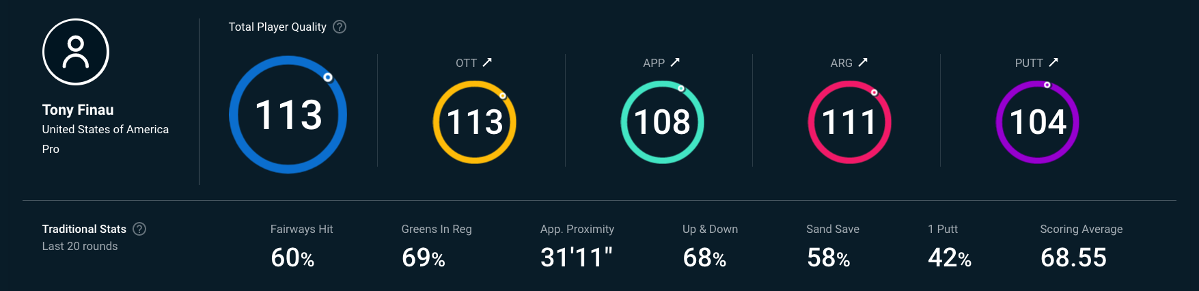The image size is (1199, 291).
Task: Select the purple PUTT 104 gauge
Action: [1037, 122]
